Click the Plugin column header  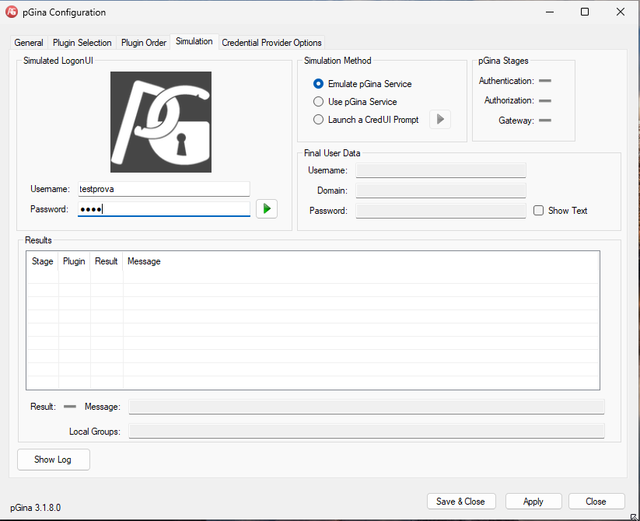75,261
